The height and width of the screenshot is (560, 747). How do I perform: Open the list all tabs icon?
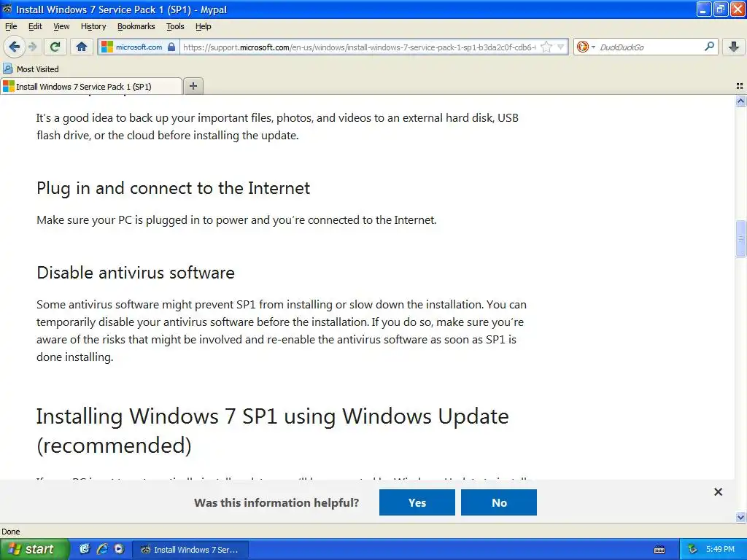pyautogui.click(x=740, y=86)
